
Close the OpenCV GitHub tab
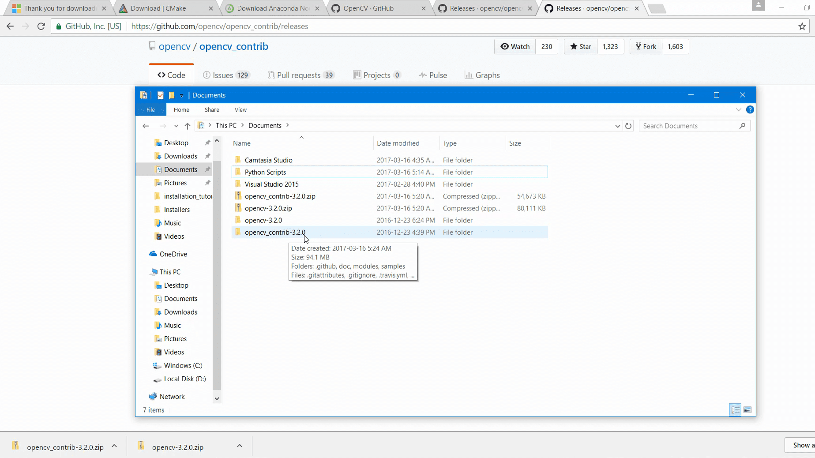coord(424,8)
